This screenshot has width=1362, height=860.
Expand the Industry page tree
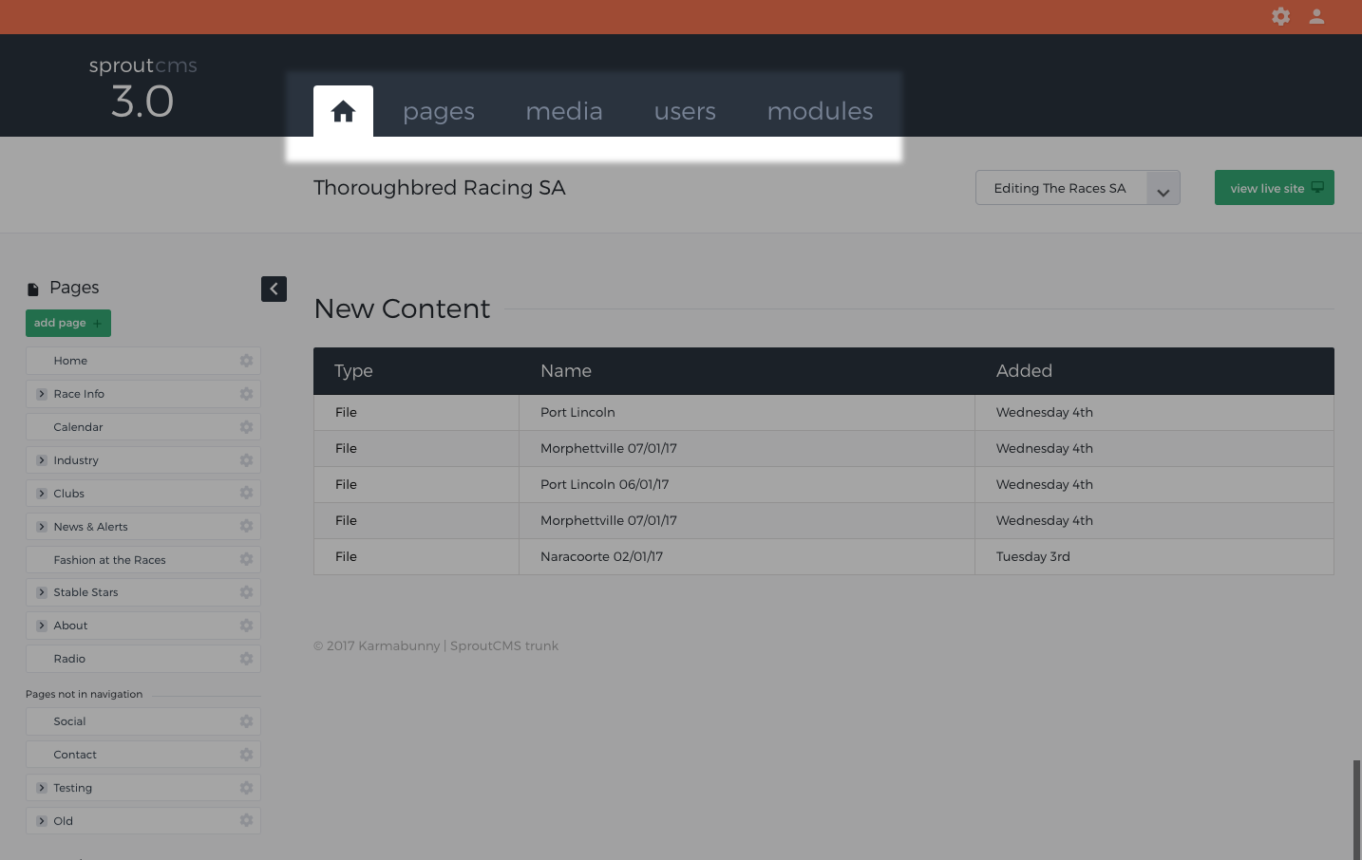pos(42,460)
